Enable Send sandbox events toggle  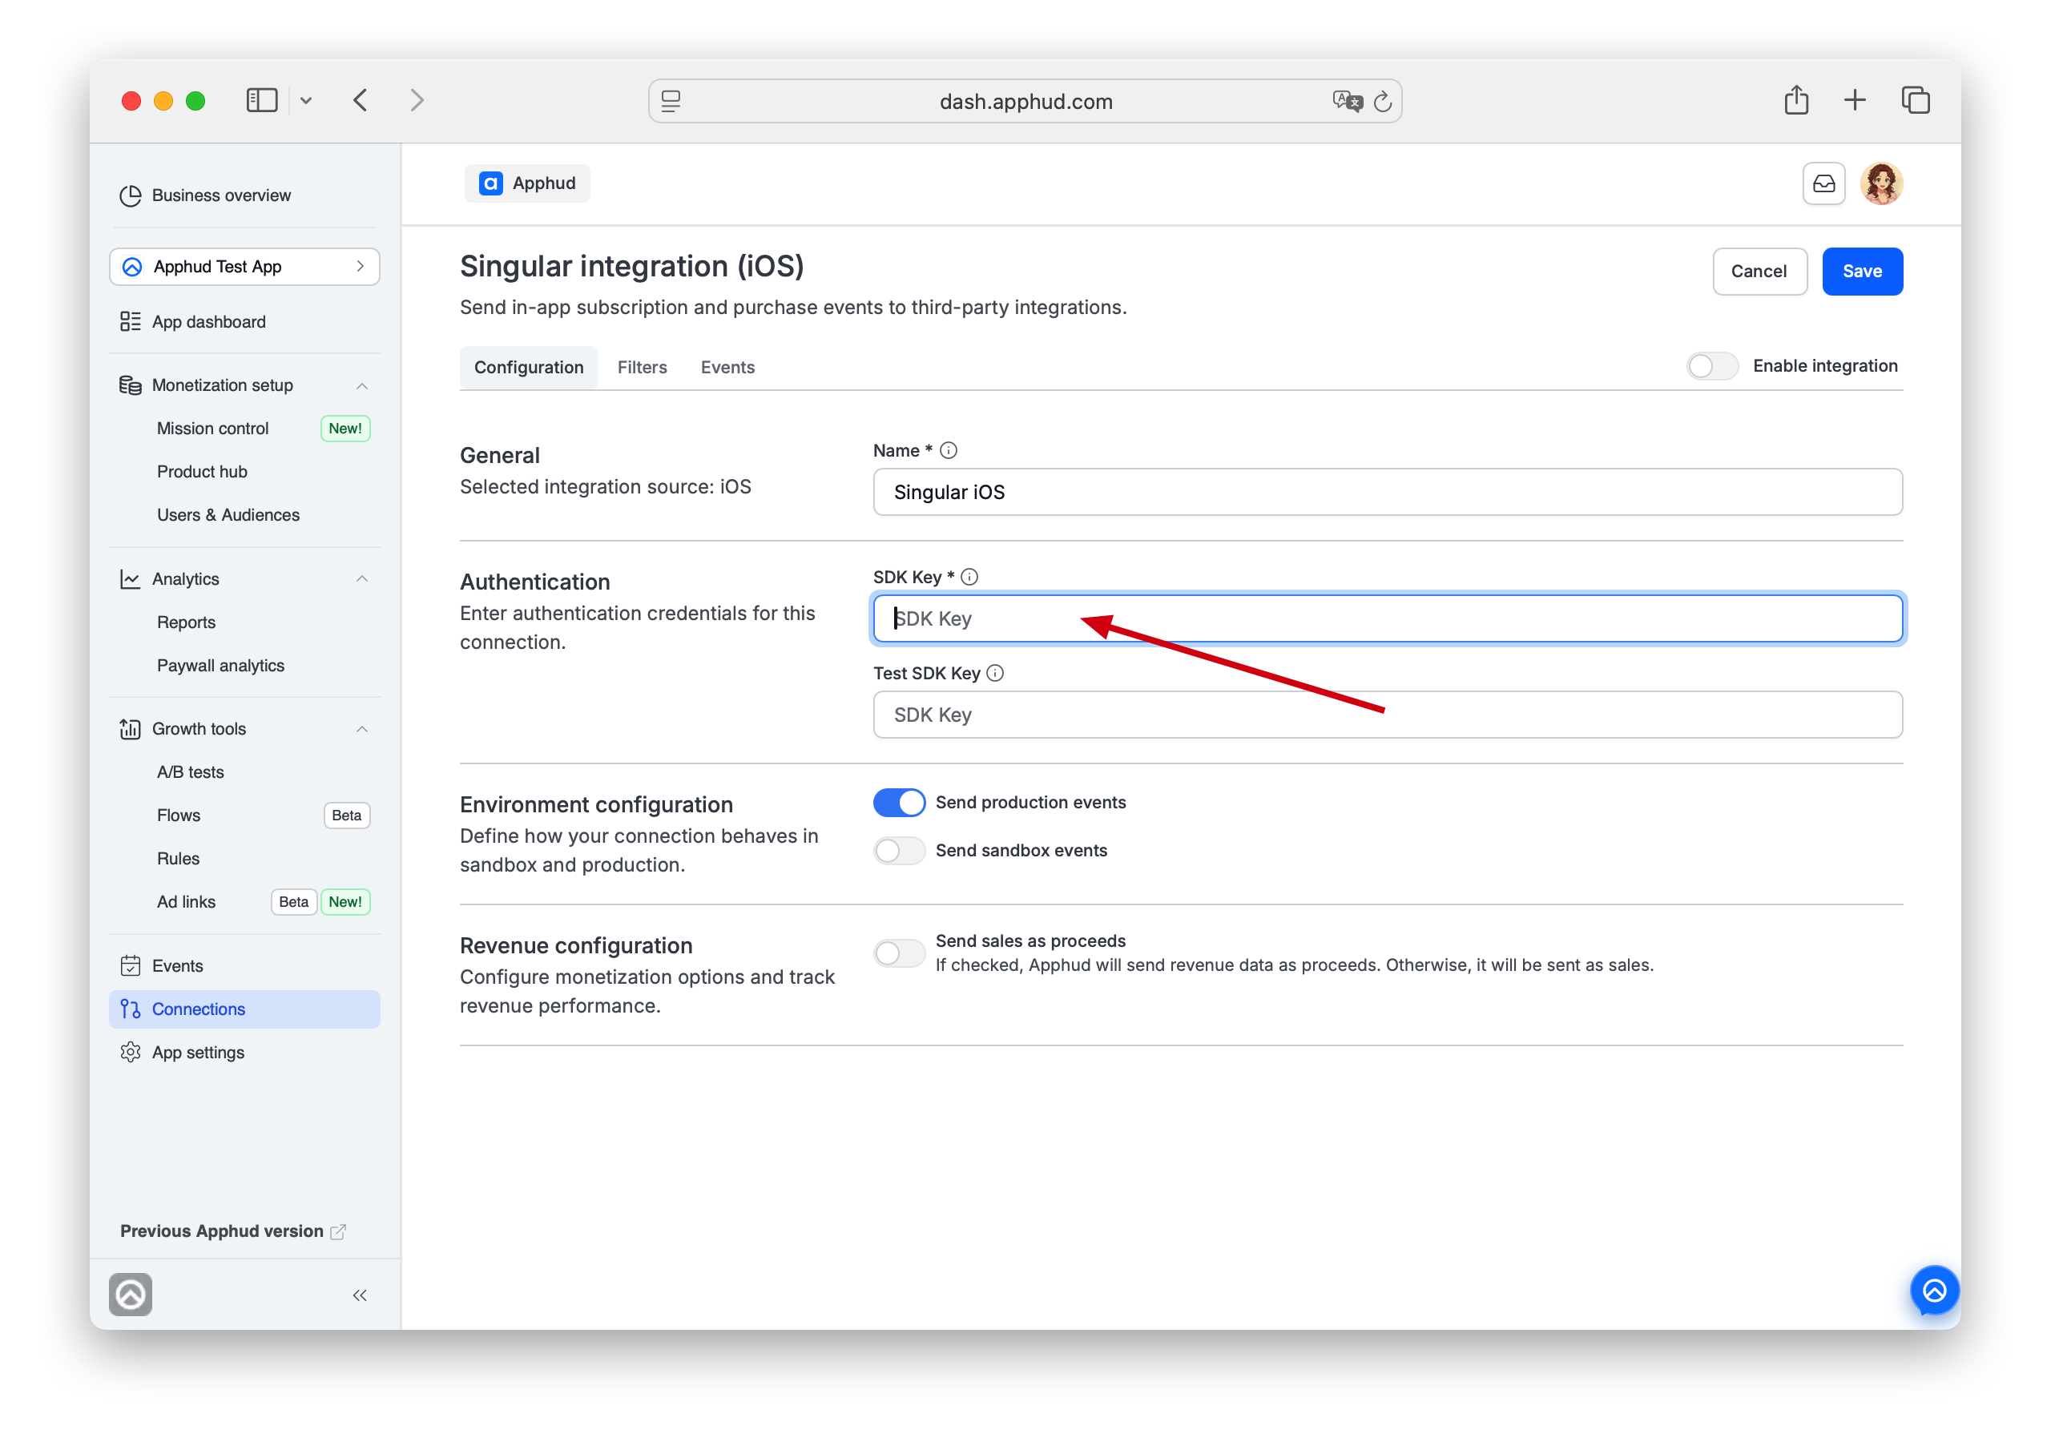(x=899, y=851)
